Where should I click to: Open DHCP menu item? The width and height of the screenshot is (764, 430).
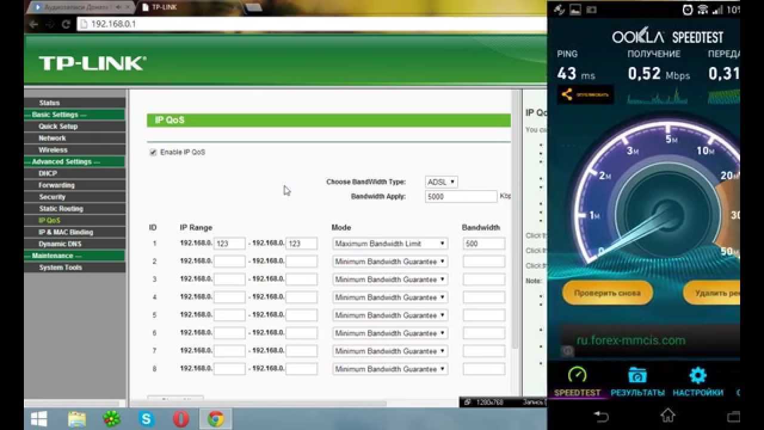coord(48,173)
